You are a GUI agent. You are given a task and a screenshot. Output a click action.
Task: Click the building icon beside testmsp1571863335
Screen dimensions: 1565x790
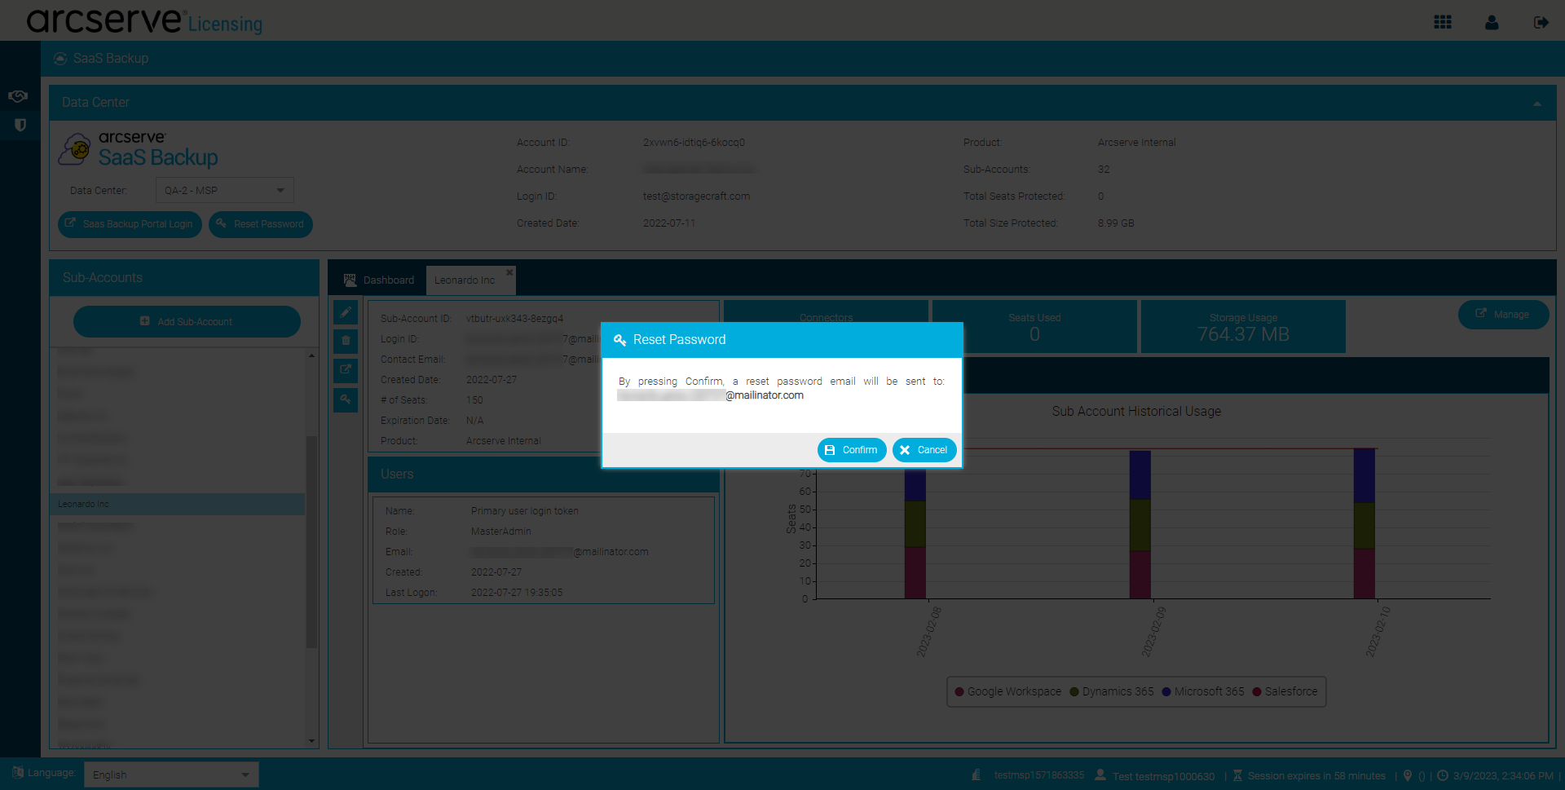click(976, 775)
